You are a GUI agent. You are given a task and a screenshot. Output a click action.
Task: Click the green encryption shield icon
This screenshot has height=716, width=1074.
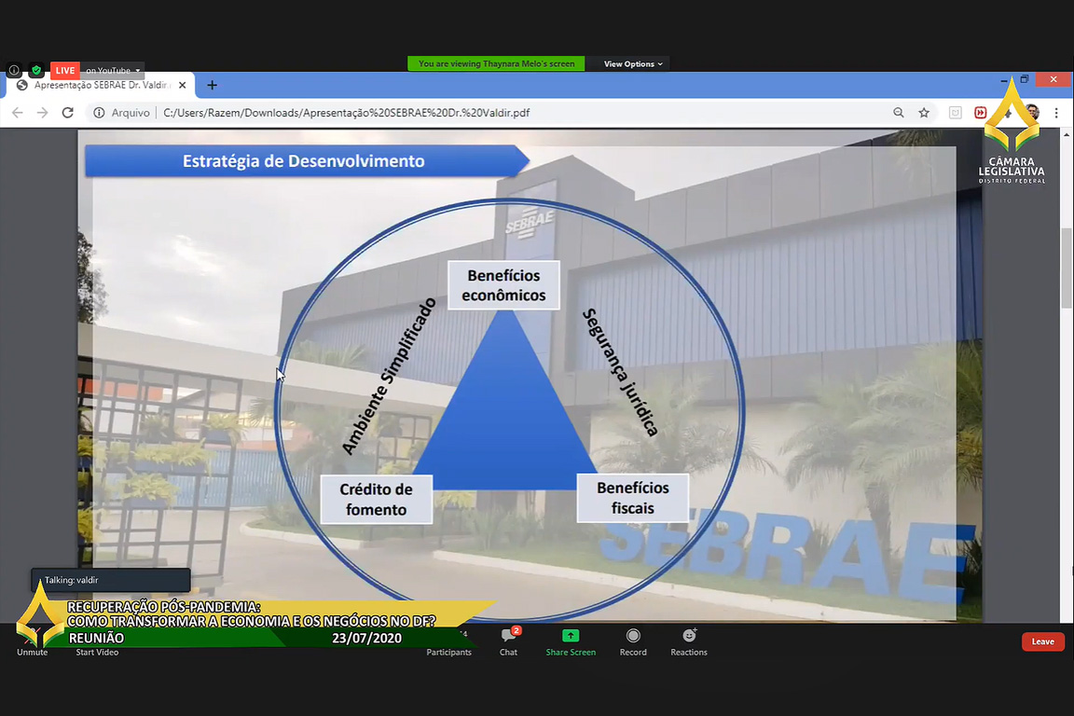coord(36,70)
